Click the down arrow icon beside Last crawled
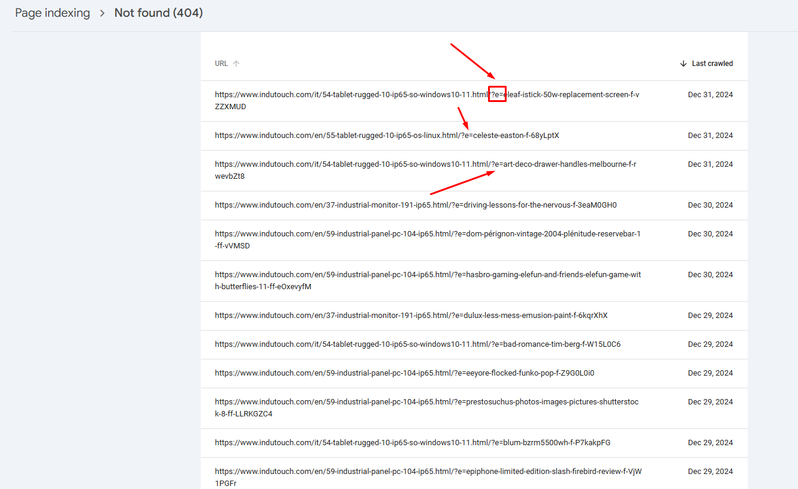The image size is (798, 489). coord(683,64)
